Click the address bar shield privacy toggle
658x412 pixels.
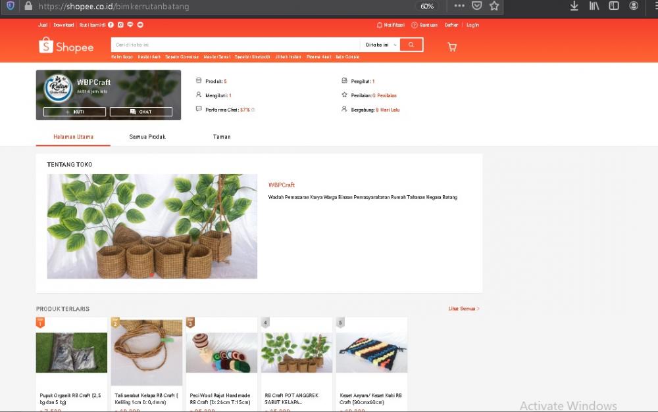pyautogui.click(x=8, y=6)
